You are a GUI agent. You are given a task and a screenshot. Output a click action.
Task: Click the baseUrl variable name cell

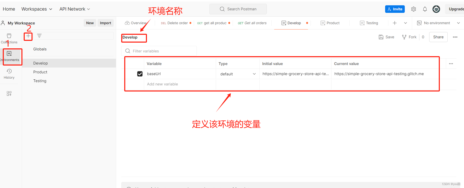point(180,74)
